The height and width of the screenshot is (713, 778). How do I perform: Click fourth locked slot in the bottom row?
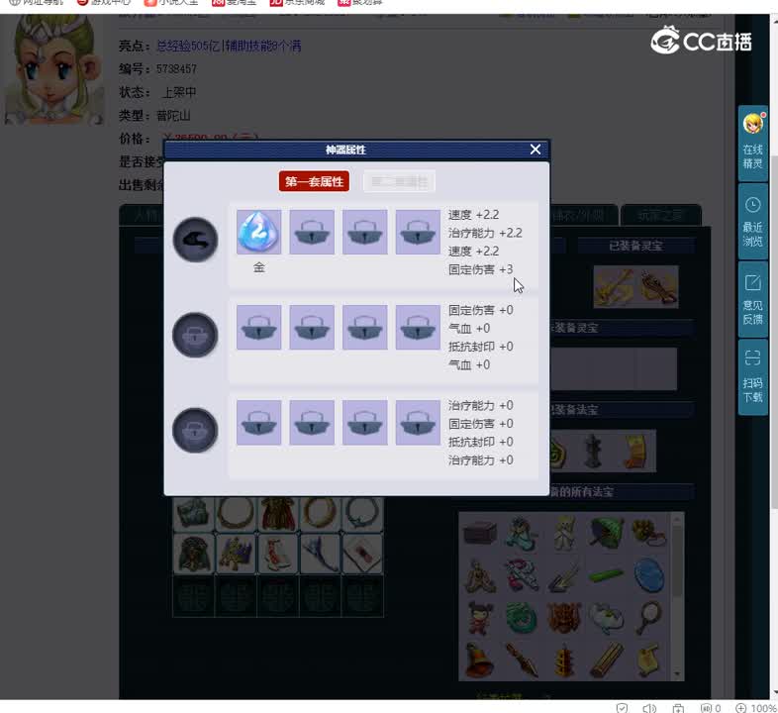click(x=418, y=423)
